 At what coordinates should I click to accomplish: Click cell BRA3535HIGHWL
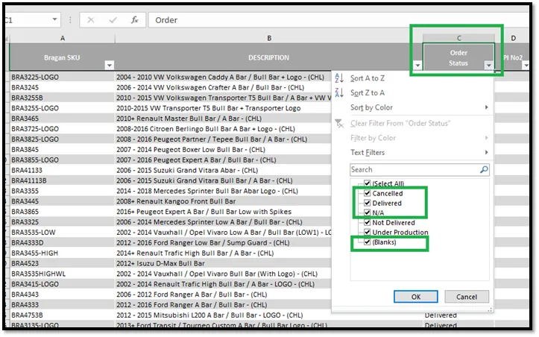coord(62,274)
